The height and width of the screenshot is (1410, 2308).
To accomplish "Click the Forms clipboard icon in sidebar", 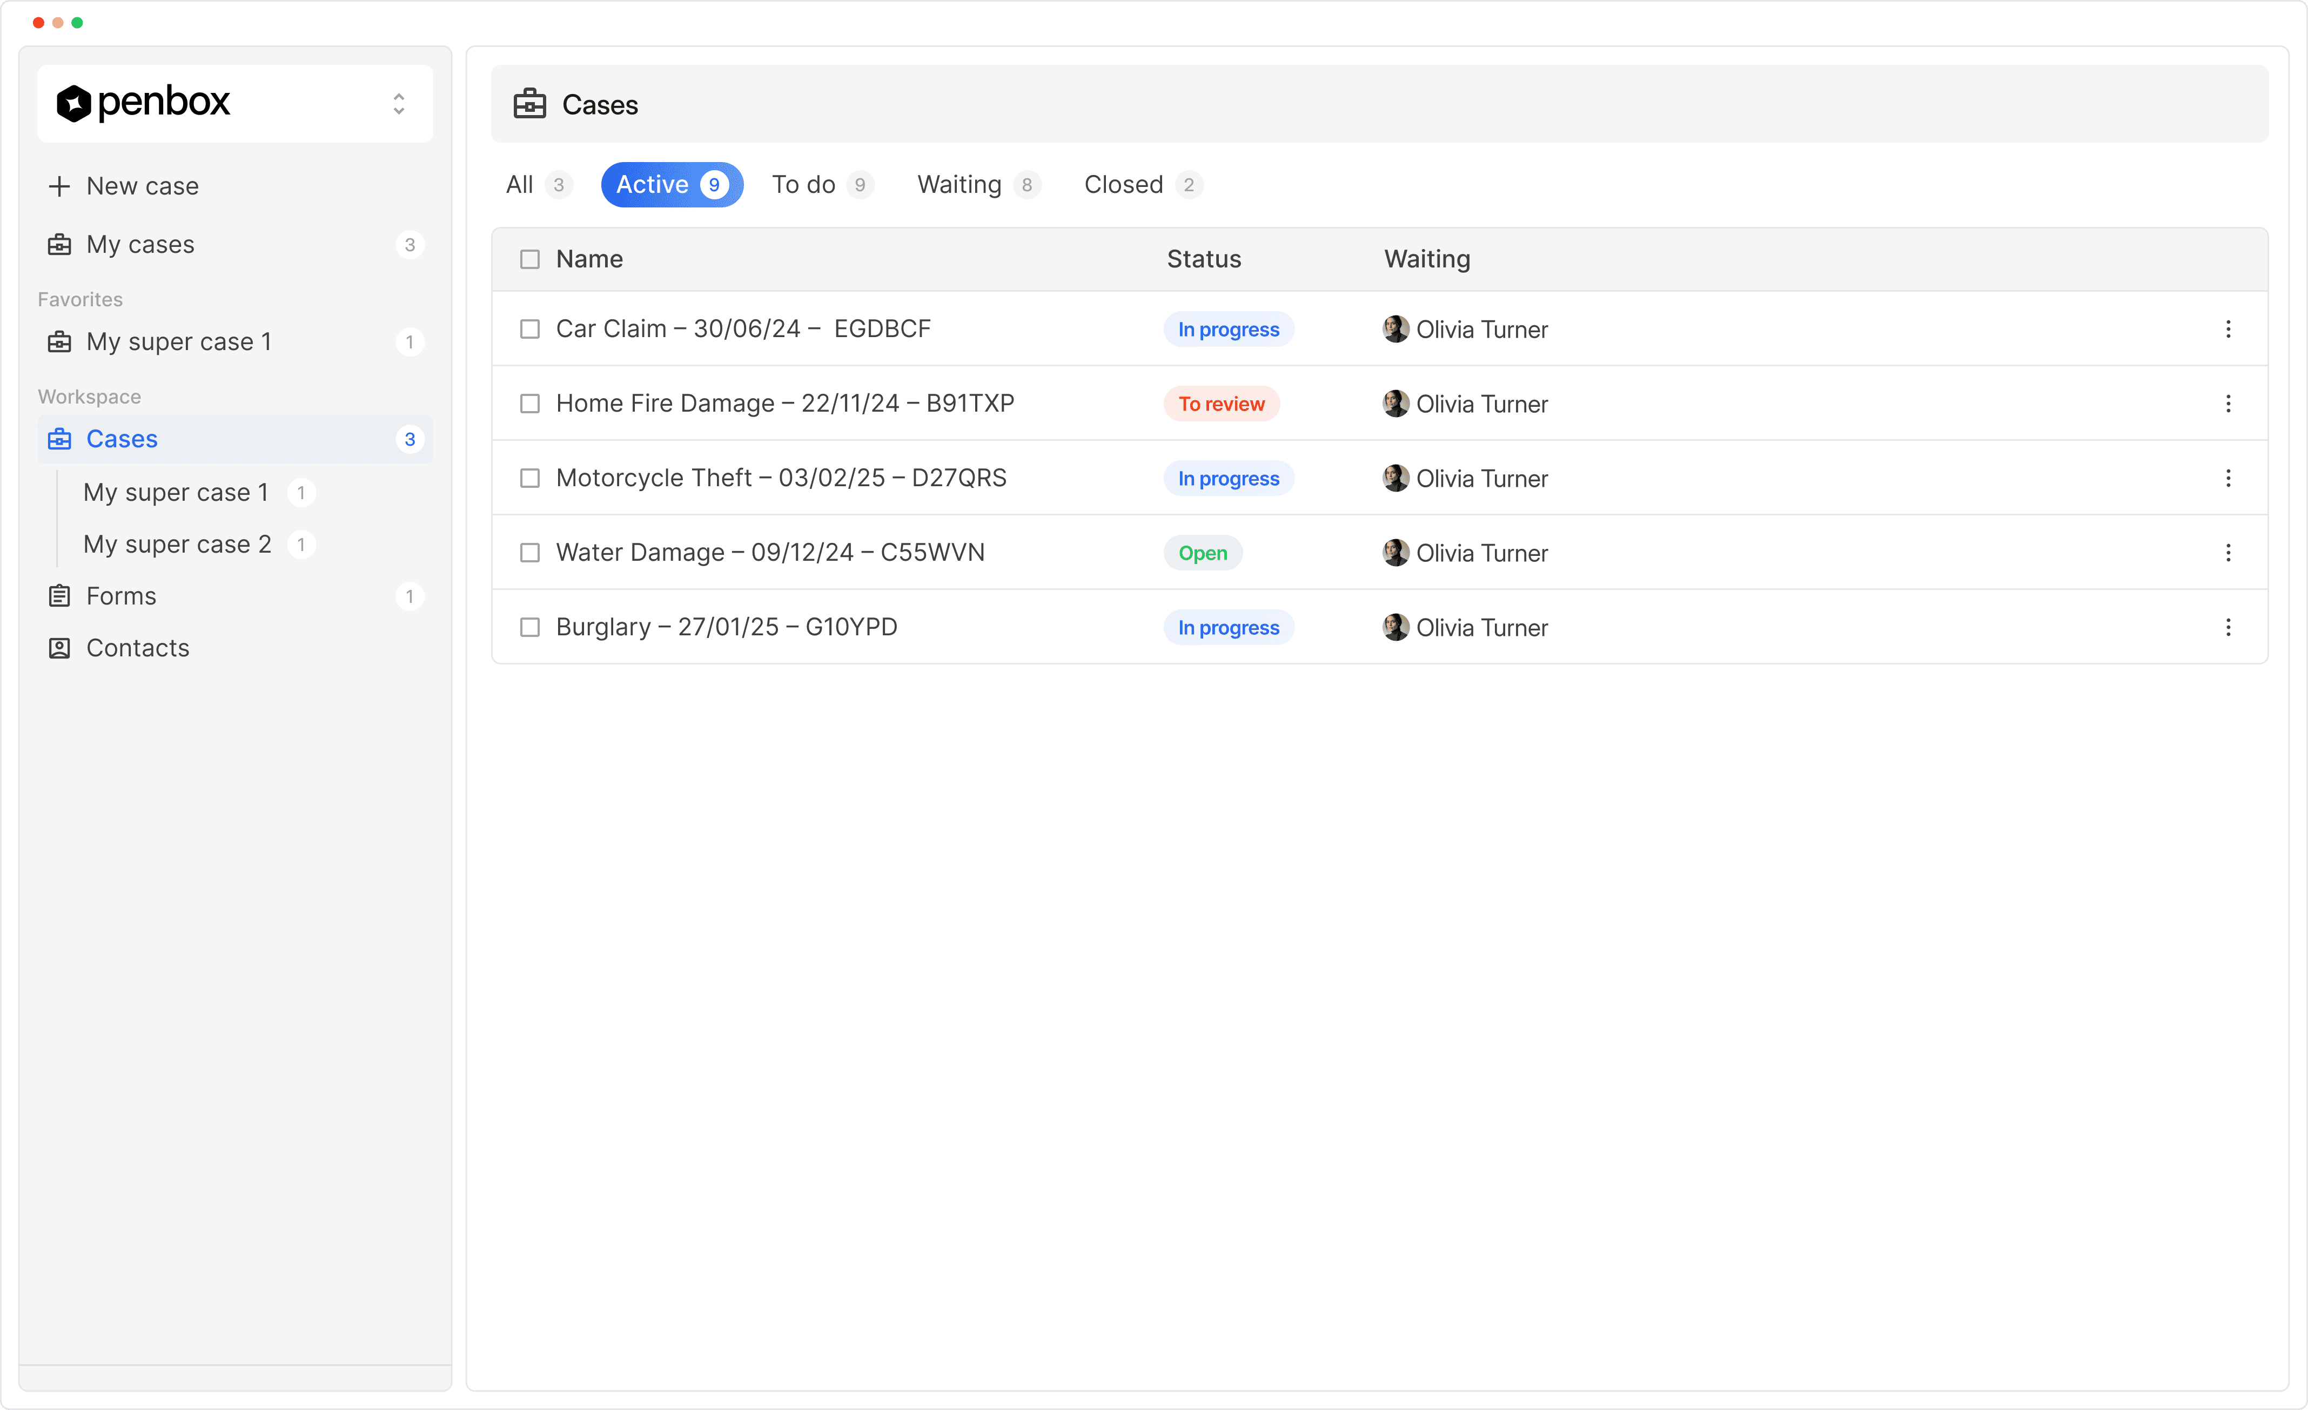I will coord(59,596).
